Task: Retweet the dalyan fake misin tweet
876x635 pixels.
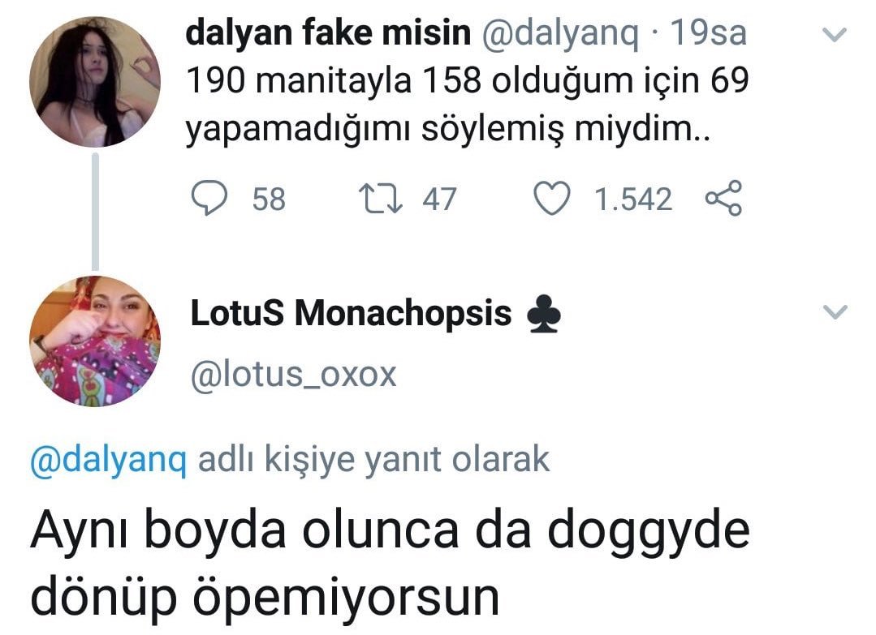Action: pyautogui.click(x=379, y=200)
